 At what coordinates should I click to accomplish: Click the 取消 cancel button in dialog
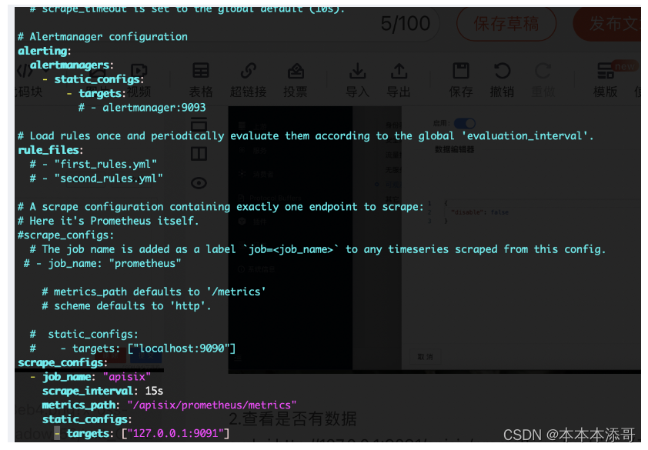click(x=425, y=356)
